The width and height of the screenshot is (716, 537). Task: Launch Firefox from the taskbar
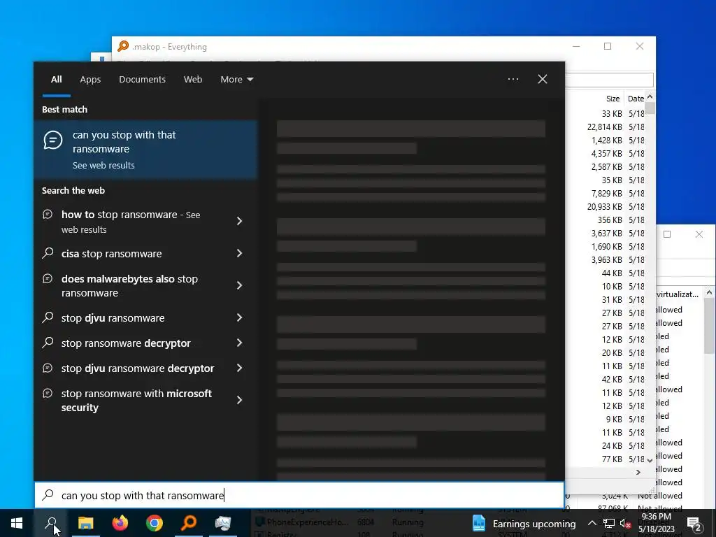click(x=120, y=523)
